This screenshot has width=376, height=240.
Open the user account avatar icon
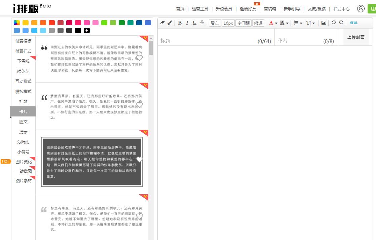tap(361, 9)
